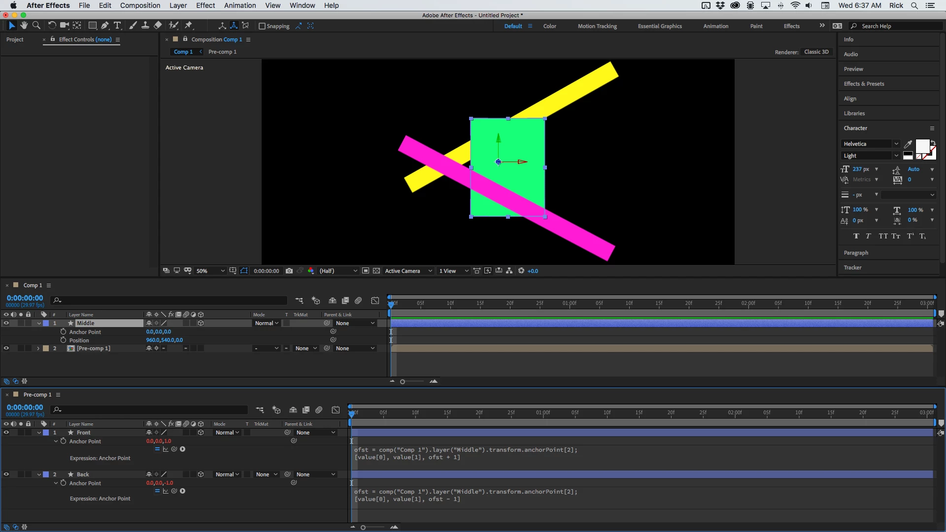Screen dimensions: 946x532
Task: Open the Composition menu
Action: point(140,5)
